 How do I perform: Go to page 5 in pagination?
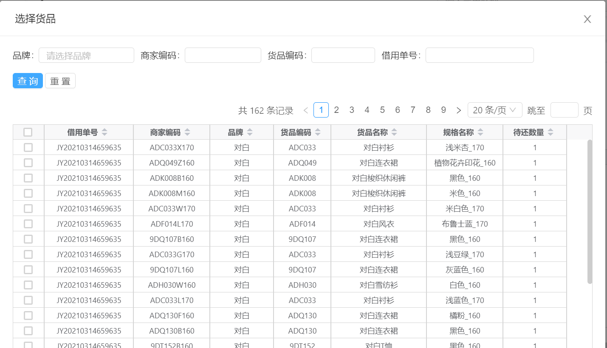(x=382, y=110)
